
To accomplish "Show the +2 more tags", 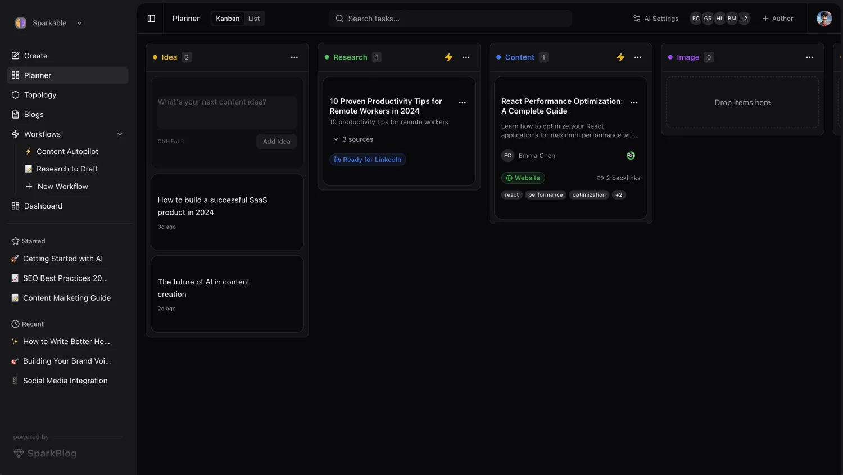I will click(619, 195).
